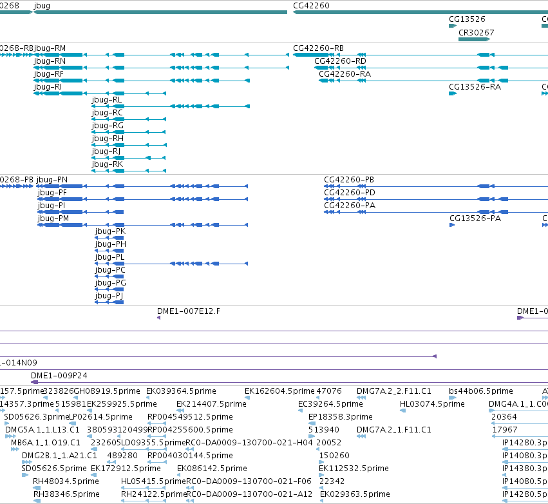
Task: Click the jbug-PL protein label
Action: point(109,257)
